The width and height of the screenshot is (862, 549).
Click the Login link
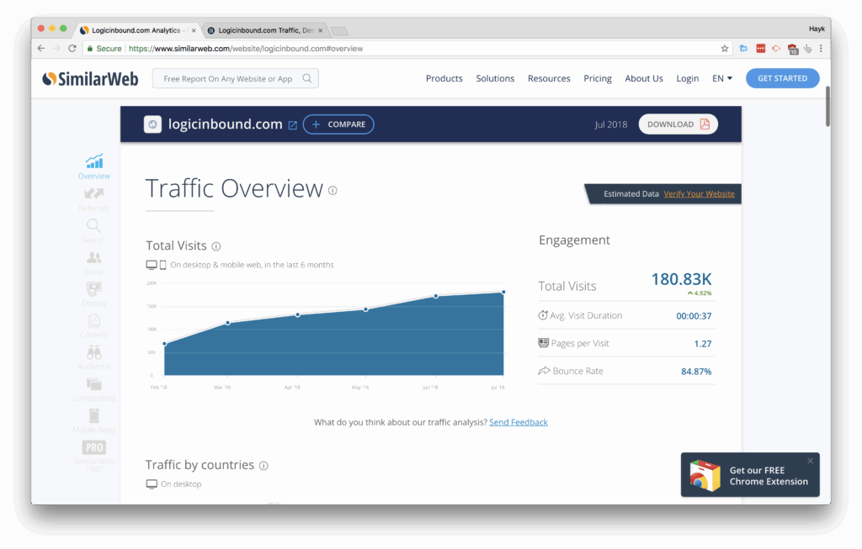tap(688, 78)
